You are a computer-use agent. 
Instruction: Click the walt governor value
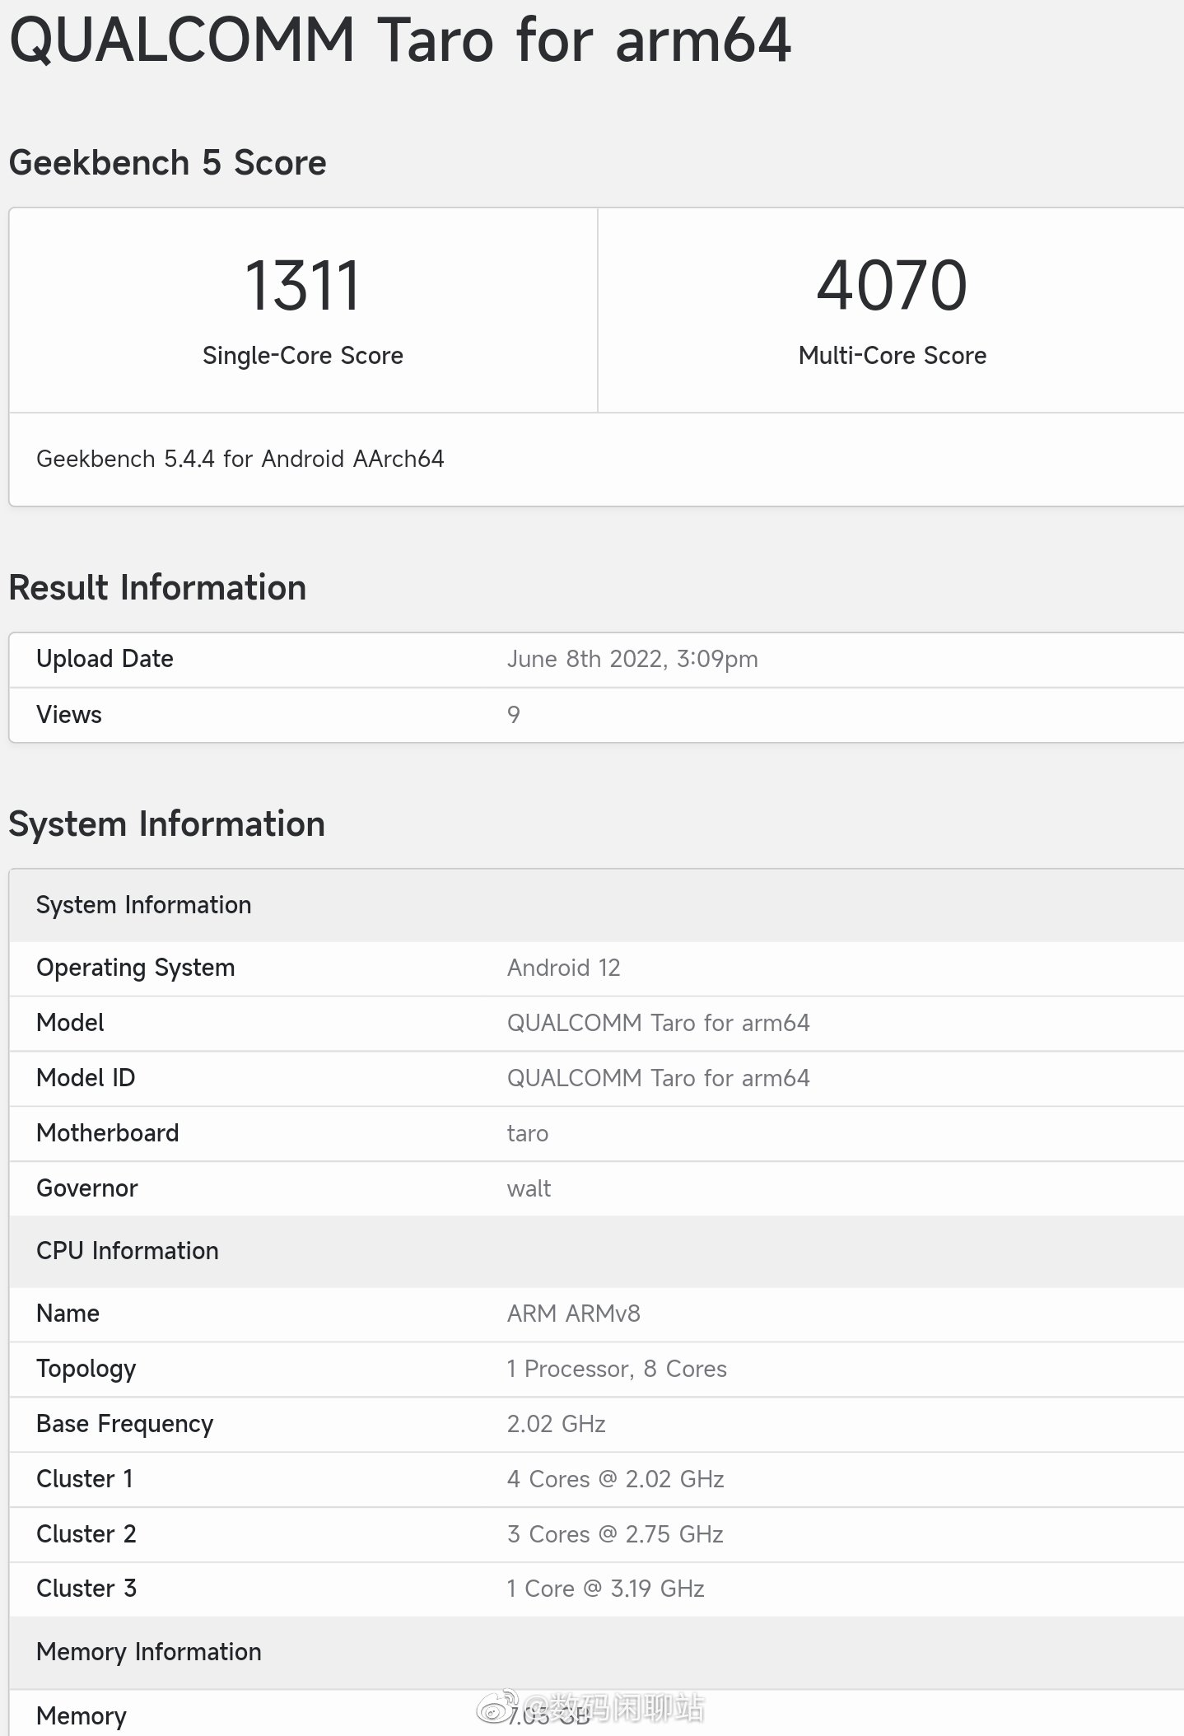click(529, 1188)
